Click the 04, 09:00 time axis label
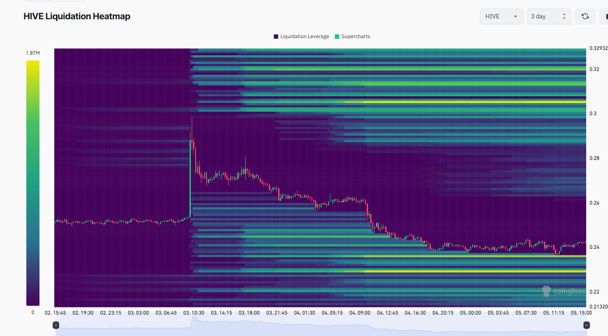 360,313
